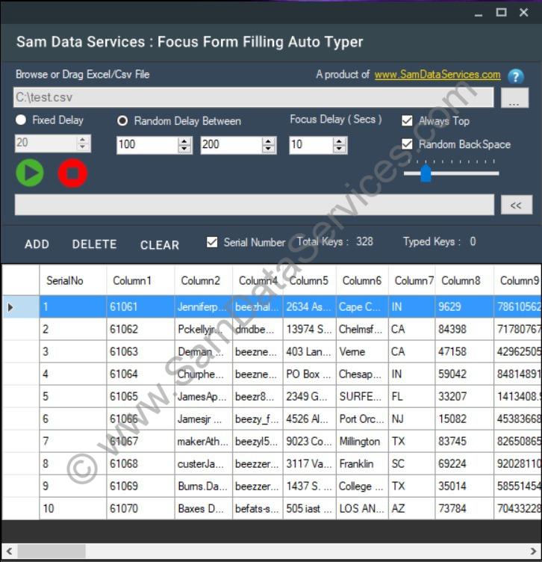This screenshot has height=562, width=542.
Task: Click CLEAR in the table menu
Action: 160,245
